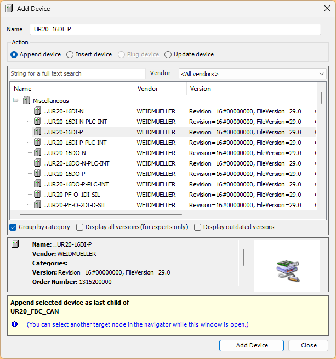Click the device list horizontal scrollbar

tap(101, 215)
